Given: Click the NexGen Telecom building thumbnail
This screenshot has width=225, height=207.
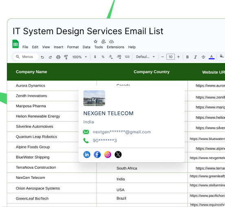Looking at the screenshot, I should click(x=94, y=98).
